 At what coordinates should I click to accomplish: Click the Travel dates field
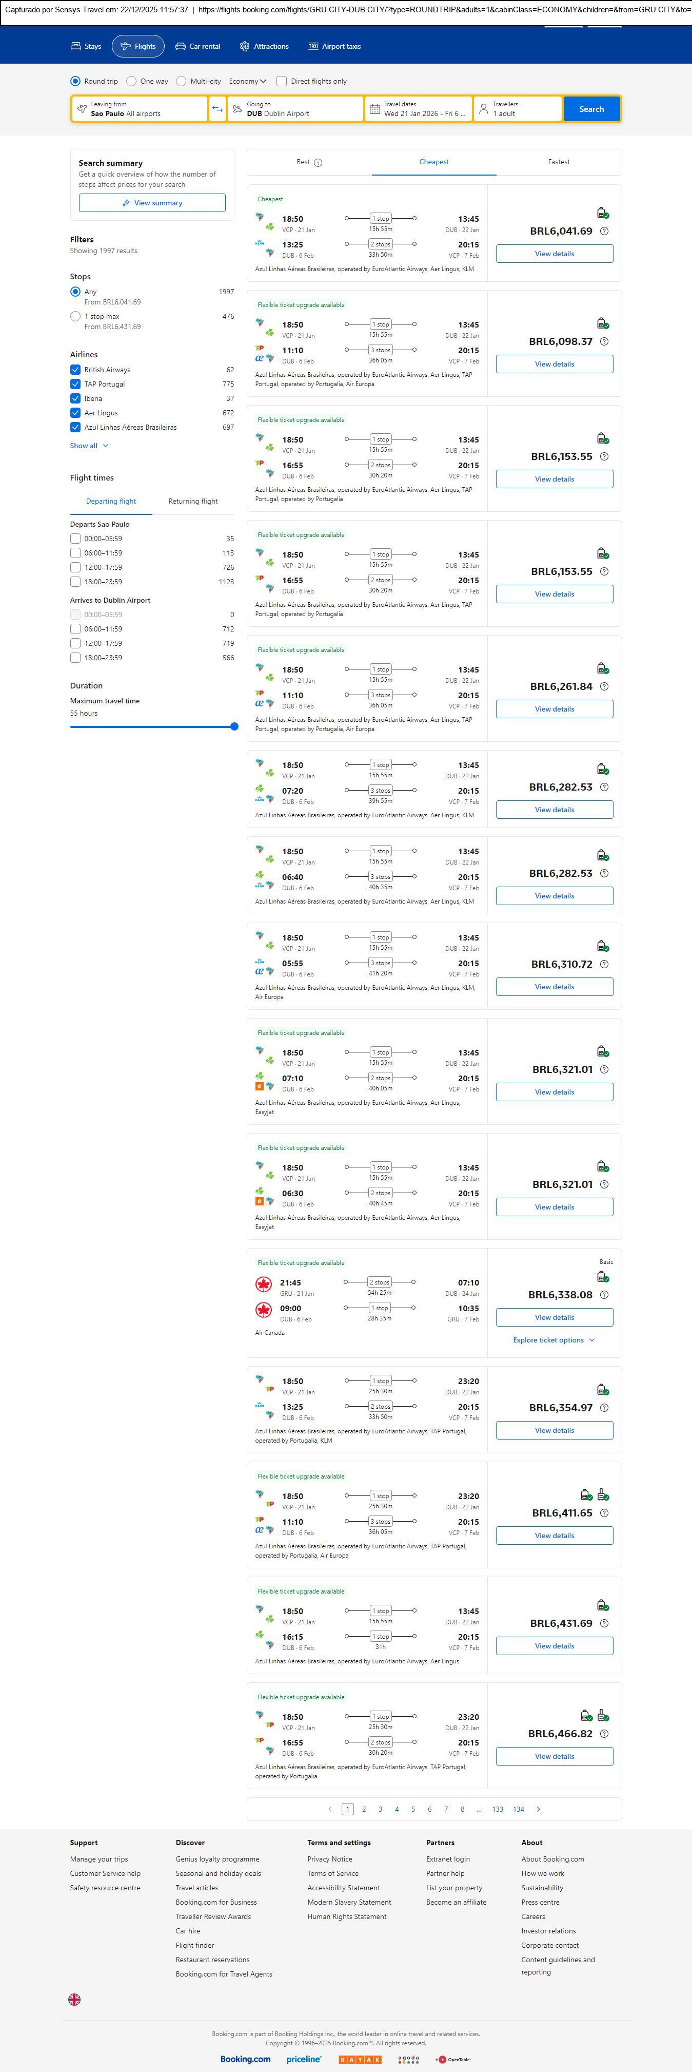click(x=418, y=109)
